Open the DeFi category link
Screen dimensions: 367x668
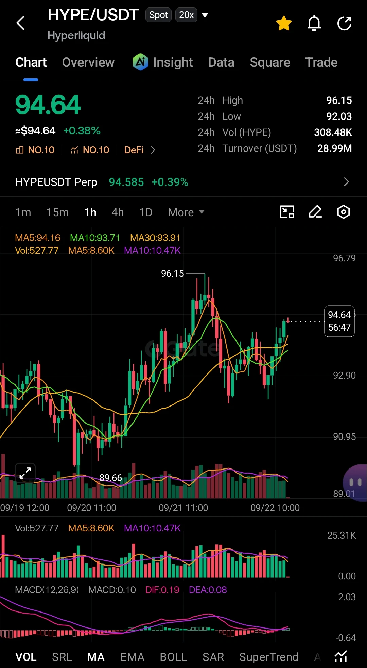[134, 150]
